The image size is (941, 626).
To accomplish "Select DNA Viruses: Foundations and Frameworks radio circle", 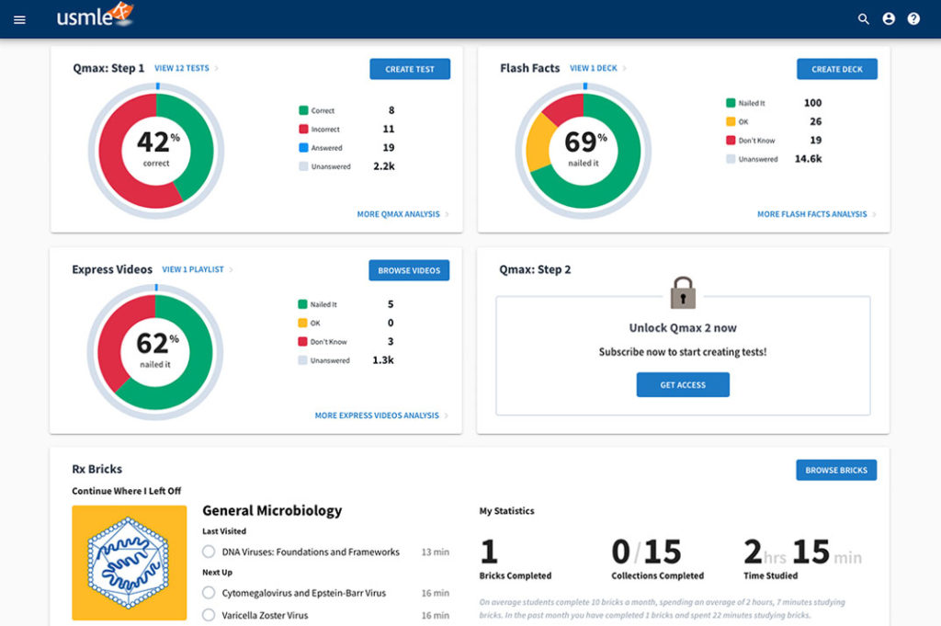I will point(209,552).
